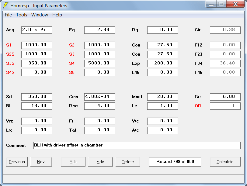Click the Exp field showing 200.00
The image size is (247, 186).
point(162,64)
